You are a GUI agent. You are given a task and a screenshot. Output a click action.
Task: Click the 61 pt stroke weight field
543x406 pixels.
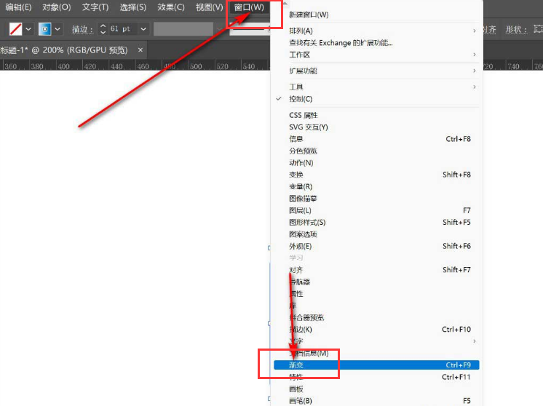[122, 29]
